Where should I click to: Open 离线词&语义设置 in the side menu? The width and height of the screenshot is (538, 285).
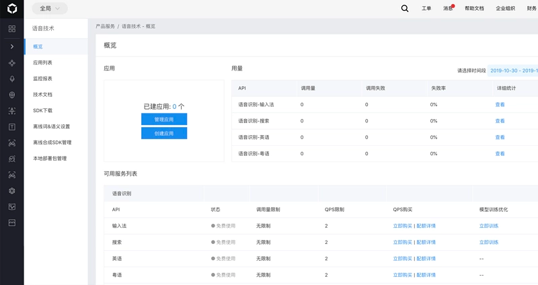(x=52, y=126)
